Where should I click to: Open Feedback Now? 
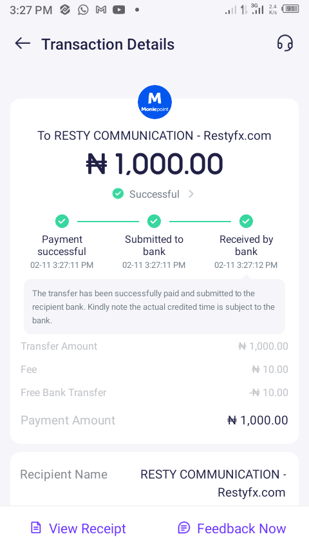tap(232, 528)
